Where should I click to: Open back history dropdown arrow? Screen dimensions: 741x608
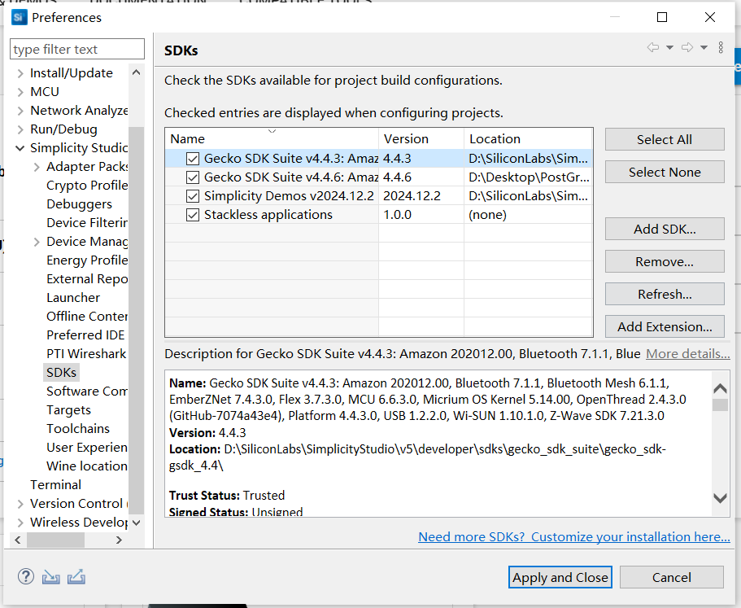(669, 47)
